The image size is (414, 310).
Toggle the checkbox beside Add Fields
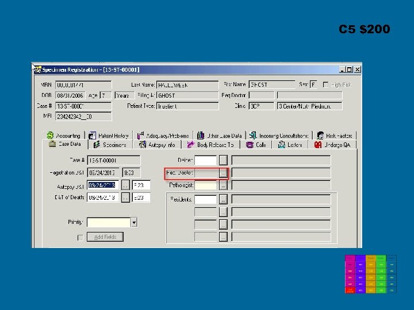pos(80,238)
